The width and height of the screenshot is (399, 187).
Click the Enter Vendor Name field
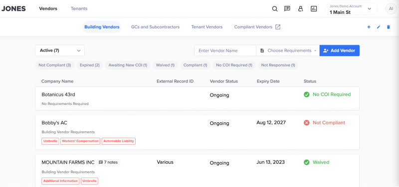click(225, 51)
